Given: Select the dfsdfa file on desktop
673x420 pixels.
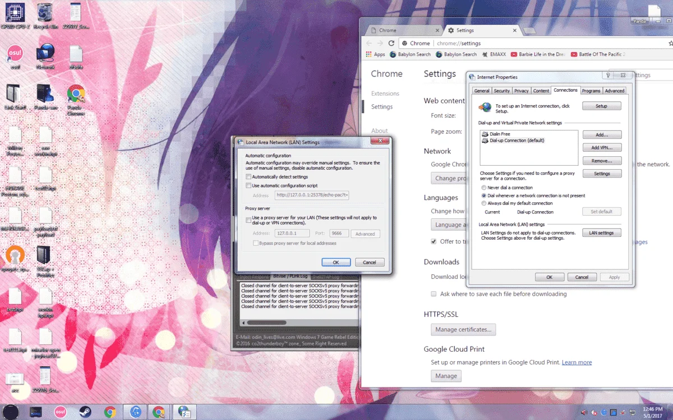Looking at the screenshot, I should tap(76, 57).
